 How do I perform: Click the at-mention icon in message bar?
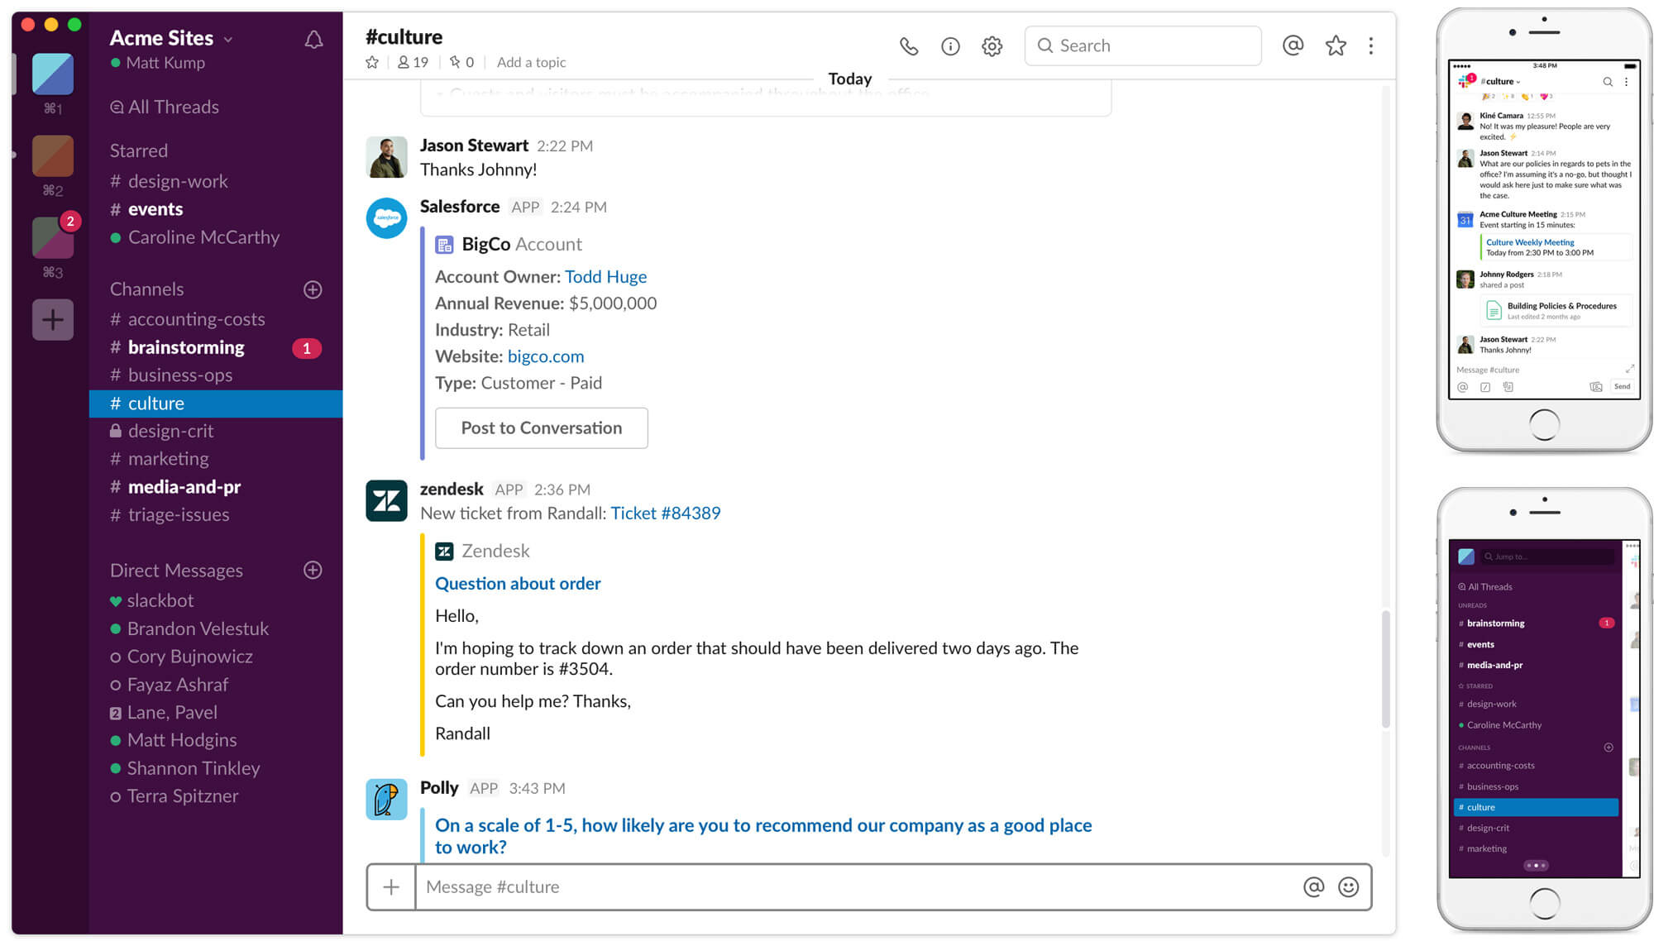1311,886
